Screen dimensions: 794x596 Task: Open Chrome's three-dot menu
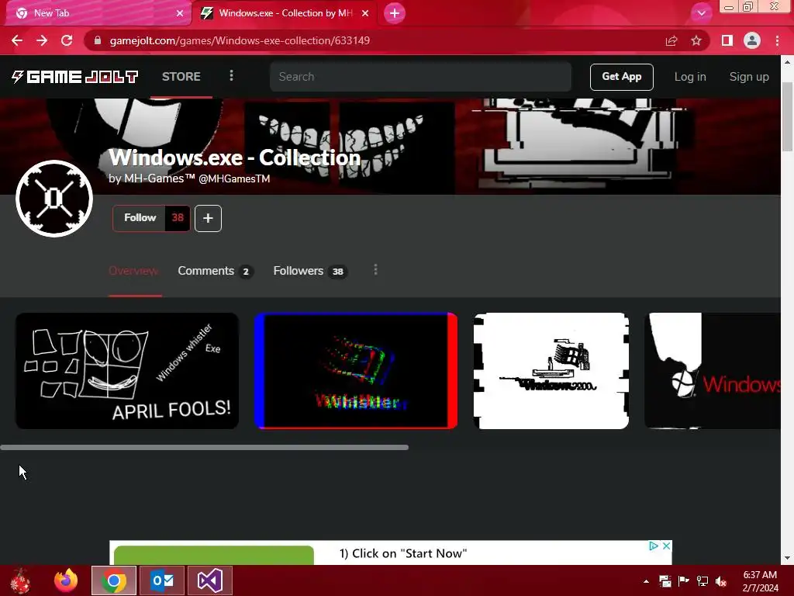pyautogui.click(x=777, y=40)
